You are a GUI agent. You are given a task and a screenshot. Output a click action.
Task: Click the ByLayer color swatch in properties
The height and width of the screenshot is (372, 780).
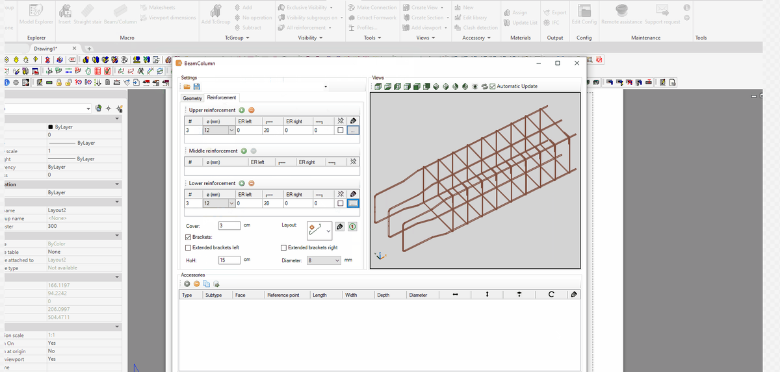coord(51,127)
